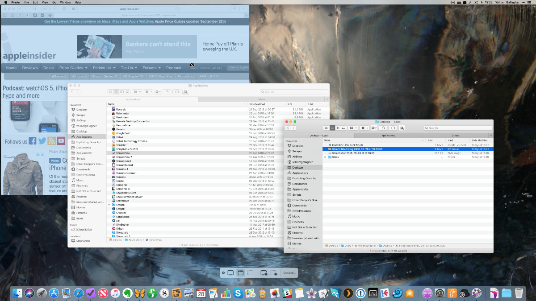The height and width of the screenshot is (301, 536).
Task: Sort Desktop window by Kind column
Action: coord(457,140)
